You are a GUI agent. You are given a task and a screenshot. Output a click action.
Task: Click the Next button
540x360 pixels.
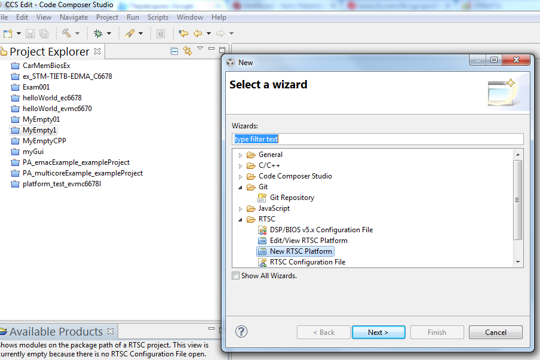click(x=379, y=332)
